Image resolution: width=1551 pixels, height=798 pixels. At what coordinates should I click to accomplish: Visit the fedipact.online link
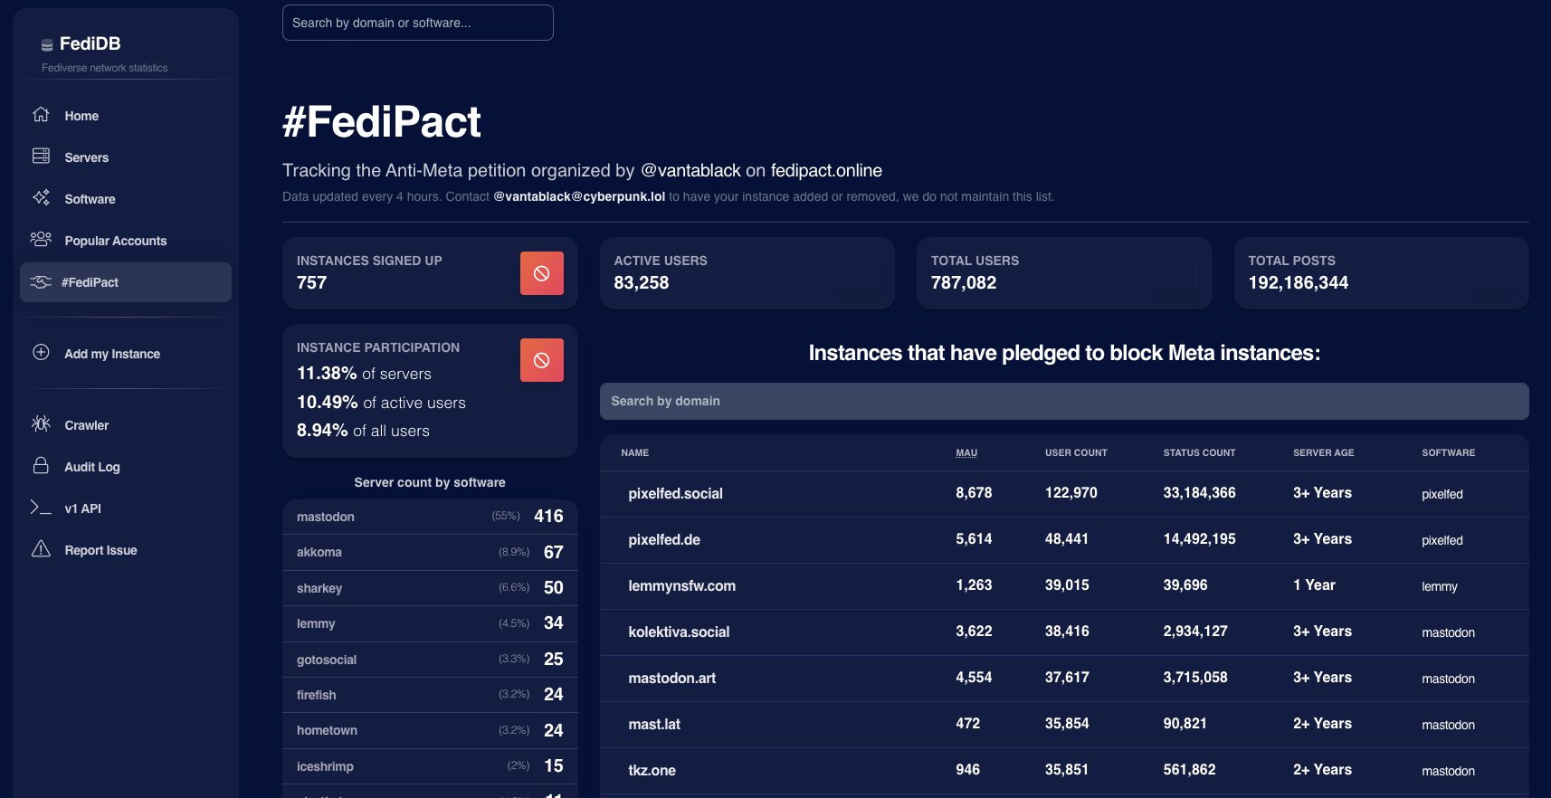coord(826,170)
